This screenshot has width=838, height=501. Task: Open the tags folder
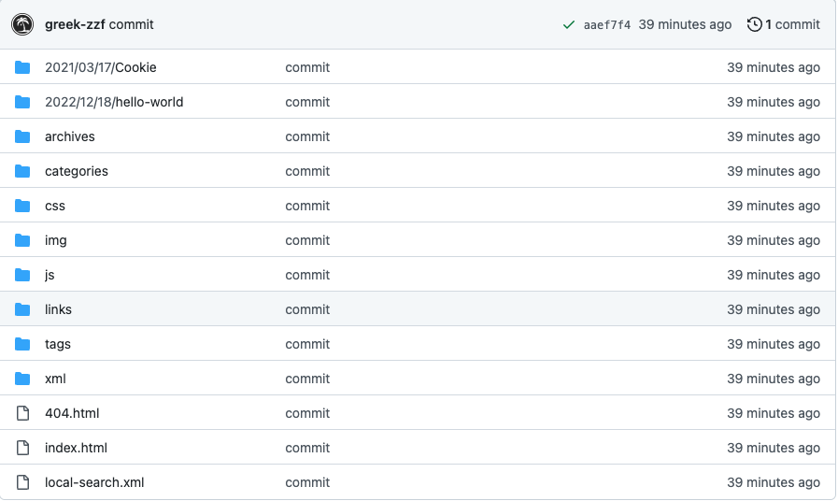click(x=58, y=344)
